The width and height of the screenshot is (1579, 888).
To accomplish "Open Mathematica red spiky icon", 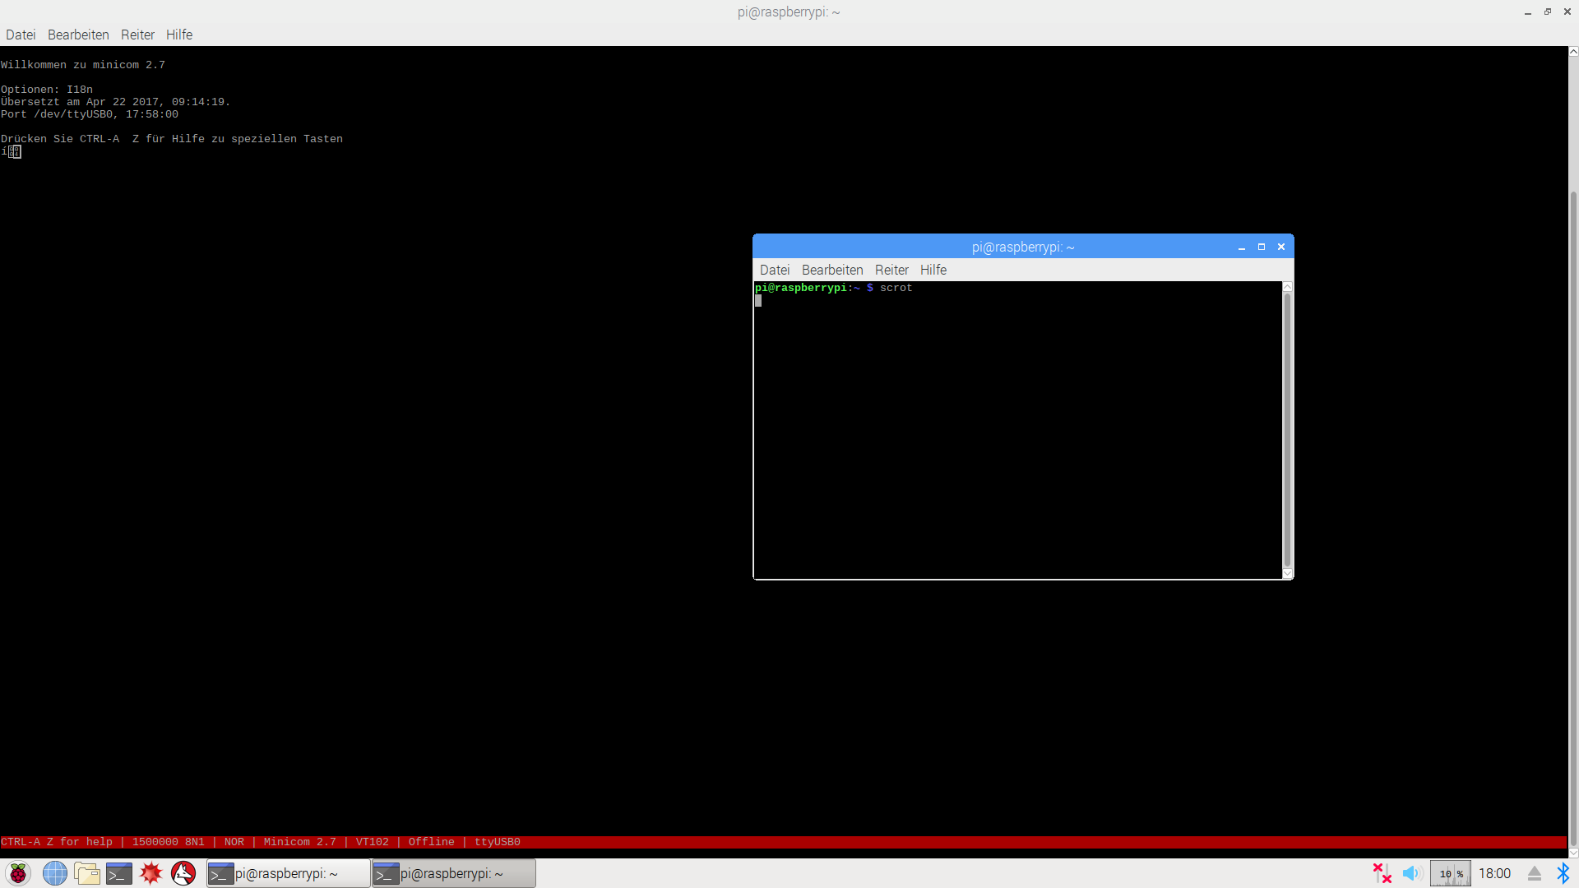I will pos(151,873).
